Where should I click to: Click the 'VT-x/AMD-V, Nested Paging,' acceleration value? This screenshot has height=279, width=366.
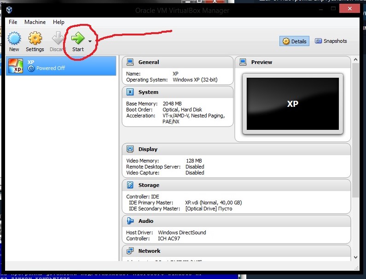tap(194, 116)
